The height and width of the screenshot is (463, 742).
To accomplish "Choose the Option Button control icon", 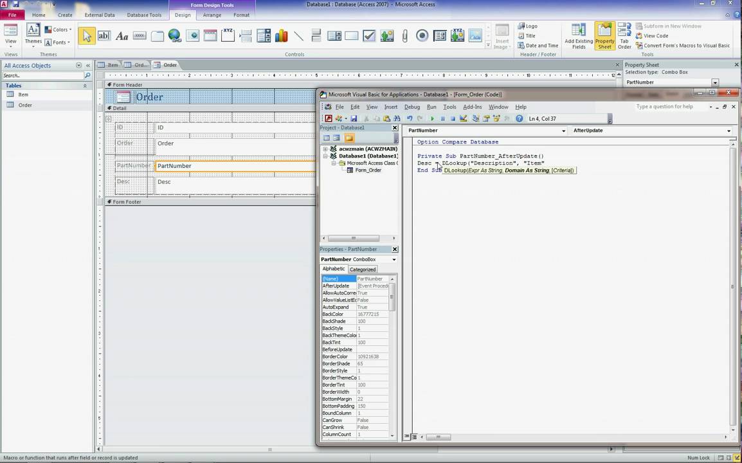I will click(x=422, y=35).
